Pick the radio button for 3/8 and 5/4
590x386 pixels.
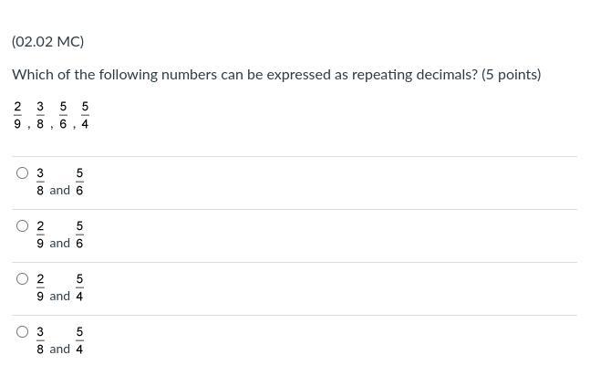[23, 332]
